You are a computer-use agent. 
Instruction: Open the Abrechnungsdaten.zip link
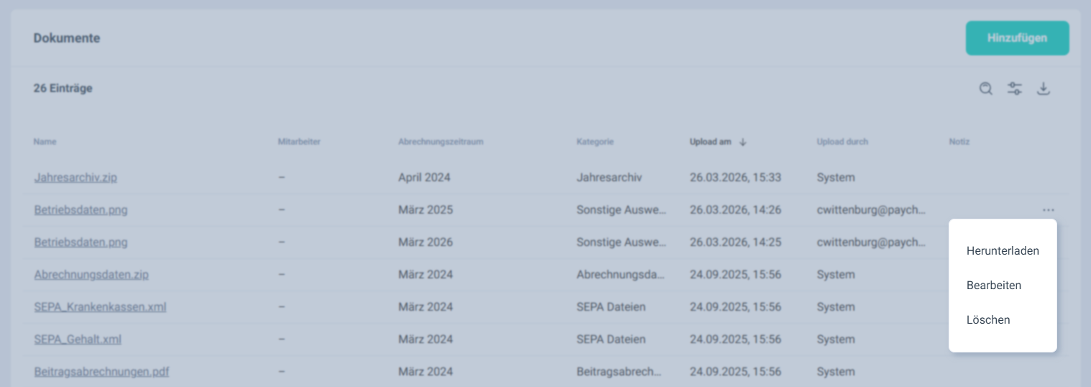pyautogui.click(x=91, y=275)
